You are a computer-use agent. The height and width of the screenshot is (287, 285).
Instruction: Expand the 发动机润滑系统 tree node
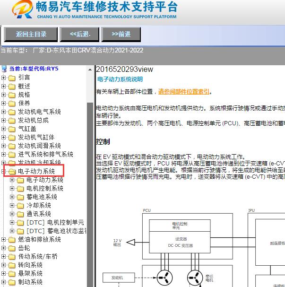[x=3, y=146]
